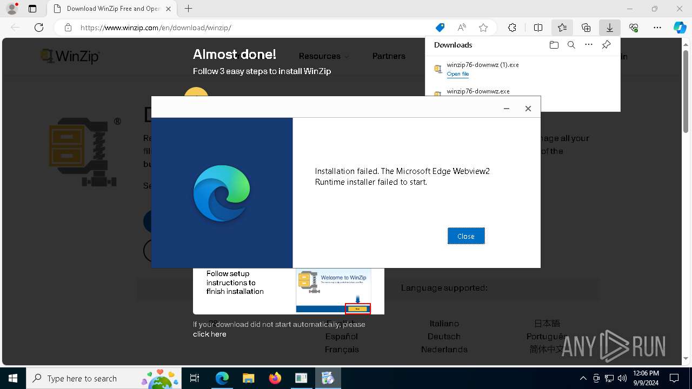
Task: Launch Firefox from the taskbar
Action: pos(275,378)
